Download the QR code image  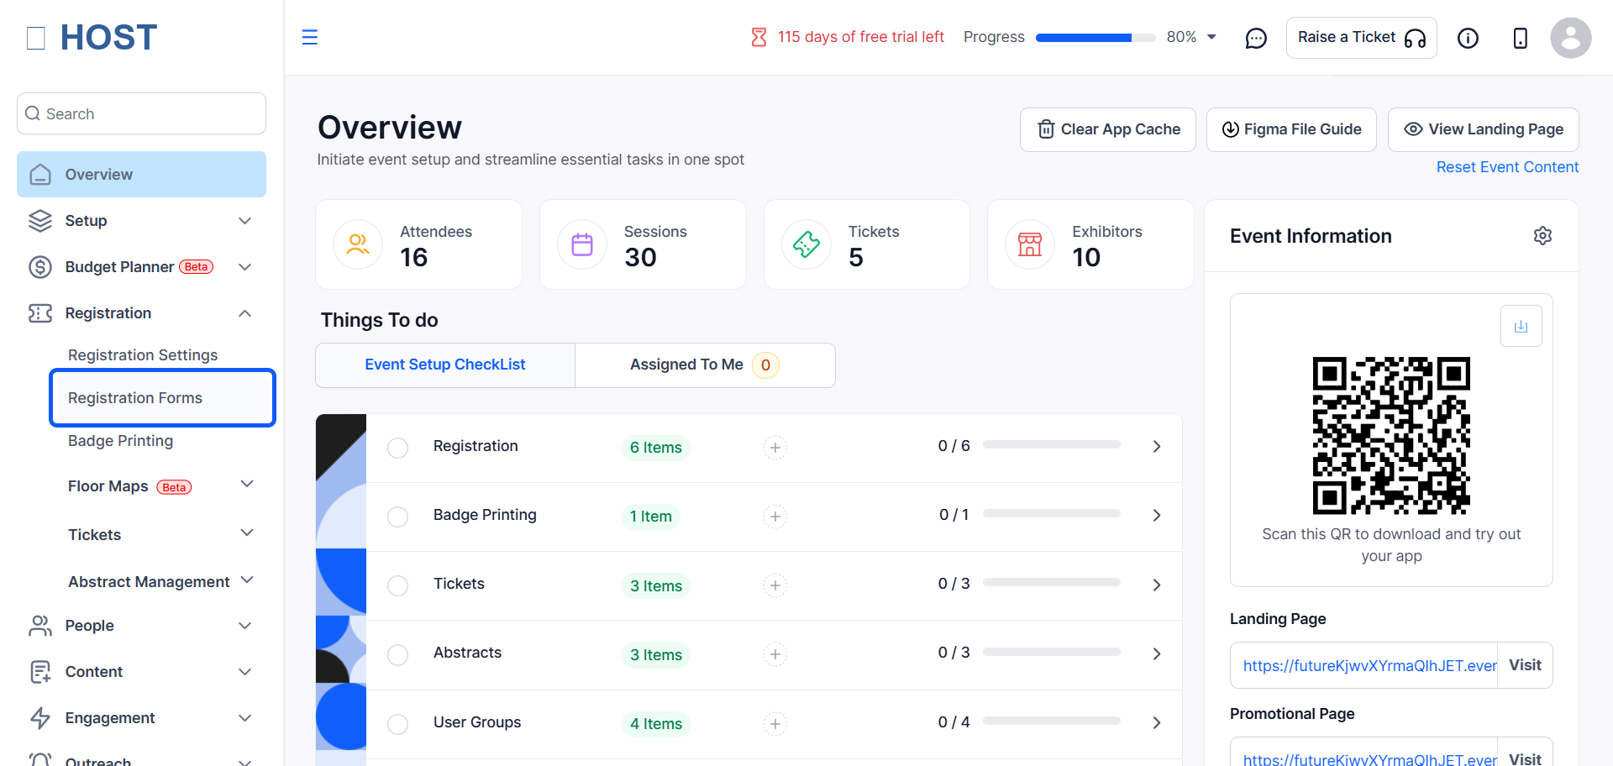tap(1521, 326)
